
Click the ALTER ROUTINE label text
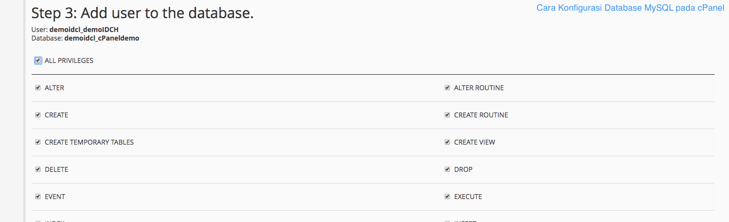coord(479,88)
